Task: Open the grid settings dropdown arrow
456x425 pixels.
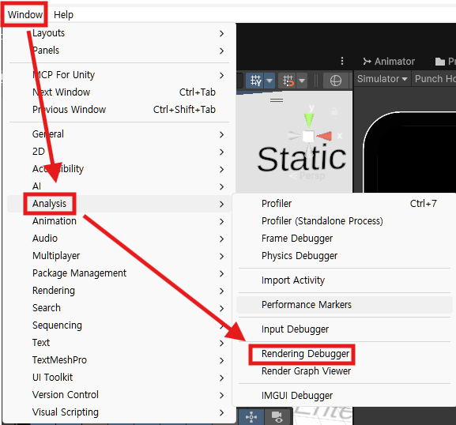Action: [x=269, y=81]
